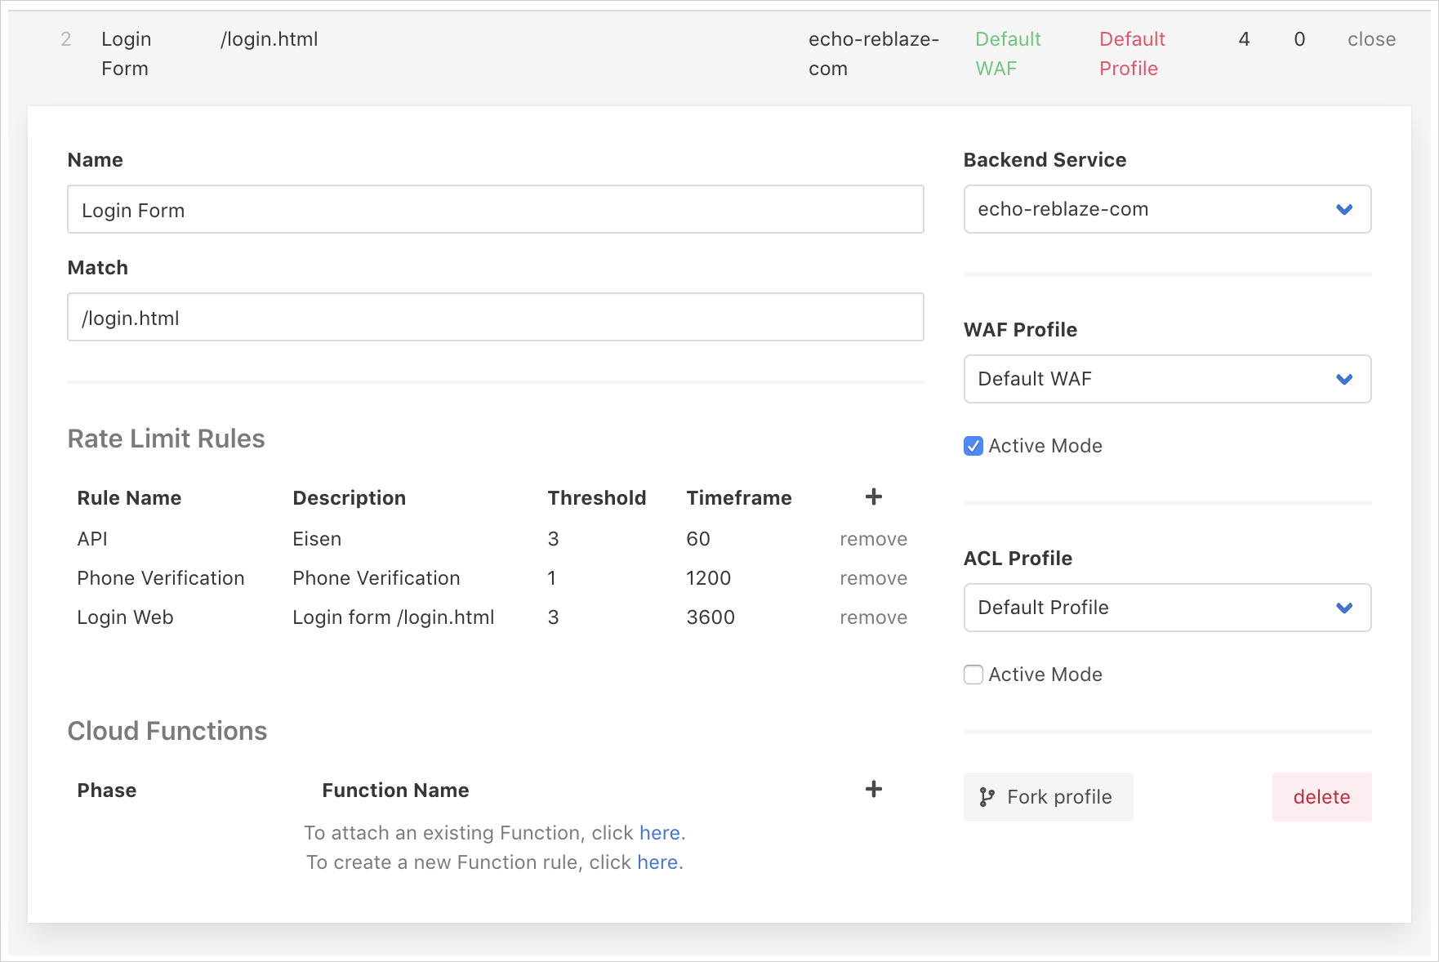
Task: Click the fork icon on Fork profile
Action: coord(987,797)
